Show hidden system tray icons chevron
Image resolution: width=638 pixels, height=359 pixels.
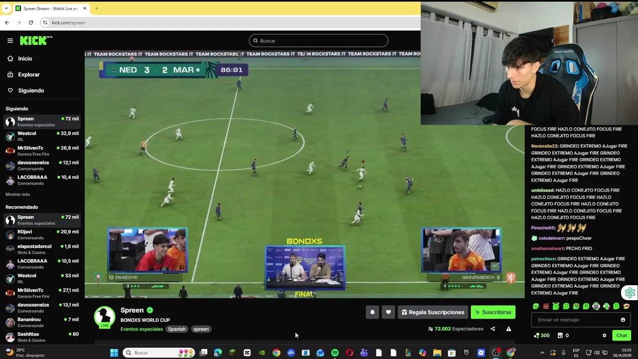pyautogui.click(x=542, y=353)
